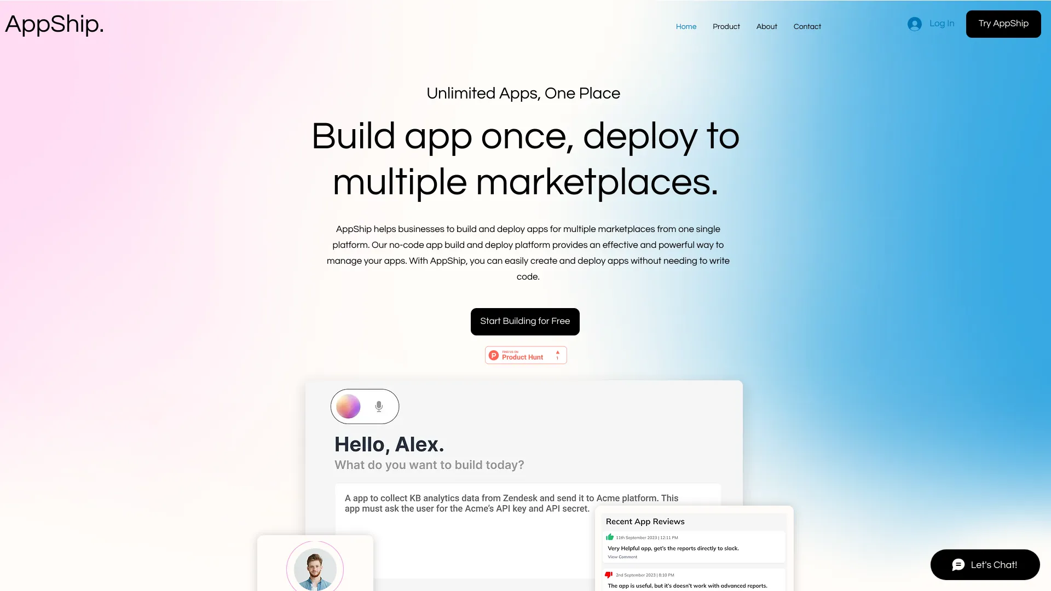Select the About nav menu item
This screenshot has width=1051, height=591.
(x=766, y=27)
